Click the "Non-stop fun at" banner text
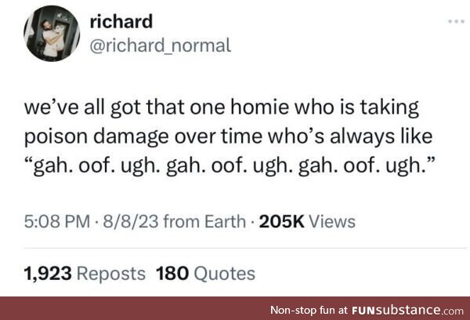This screenshot has width=470, height=320. 309,310
